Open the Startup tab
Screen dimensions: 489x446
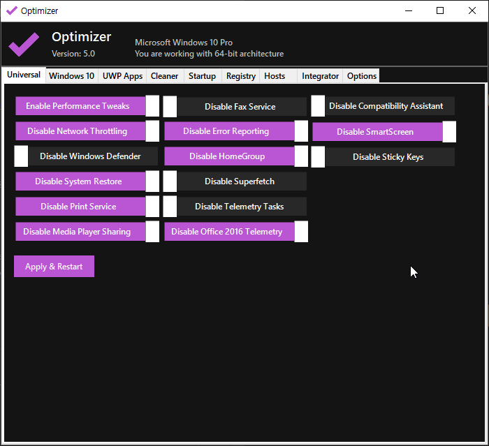point(203,76)
